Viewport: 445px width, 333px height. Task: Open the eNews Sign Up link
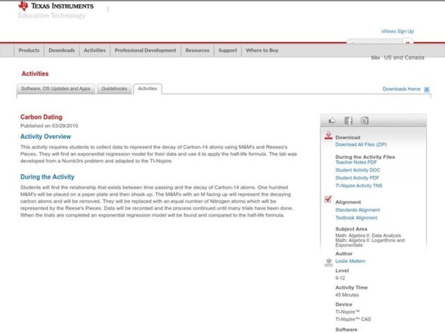coord(397,32)
